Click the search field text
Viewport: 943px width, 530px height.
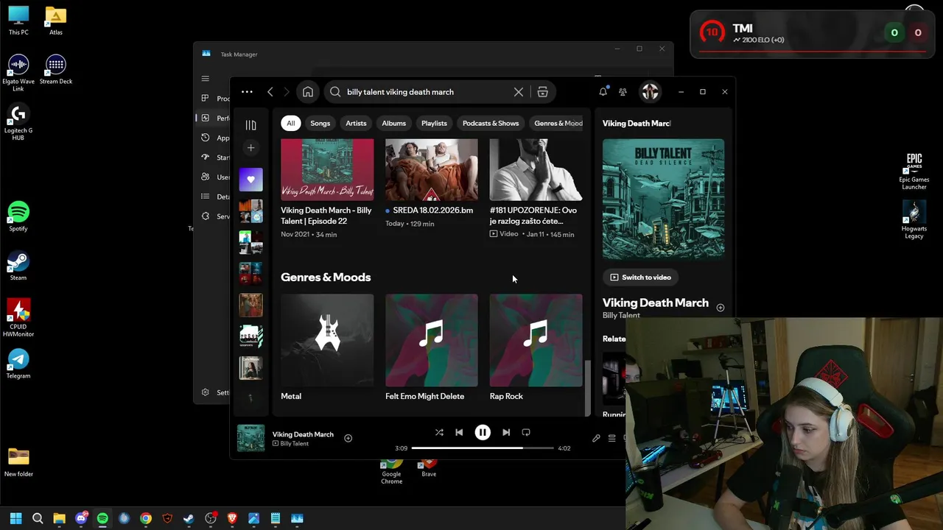coord(400,92)
